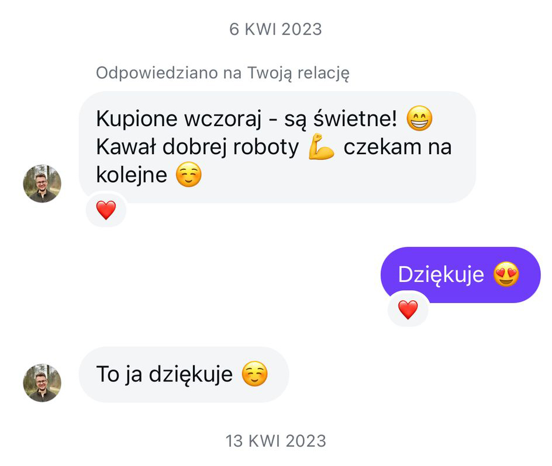Tap the heart reaction under the Kupione wczoraj message
The width and height of the screenshot is (552, 466).
coord(106,210)
